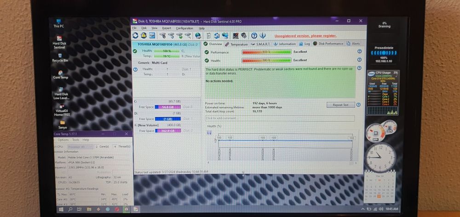Click the system tray overflow chevron
This screenshot has height=217, width=460.
coord(363,209)
